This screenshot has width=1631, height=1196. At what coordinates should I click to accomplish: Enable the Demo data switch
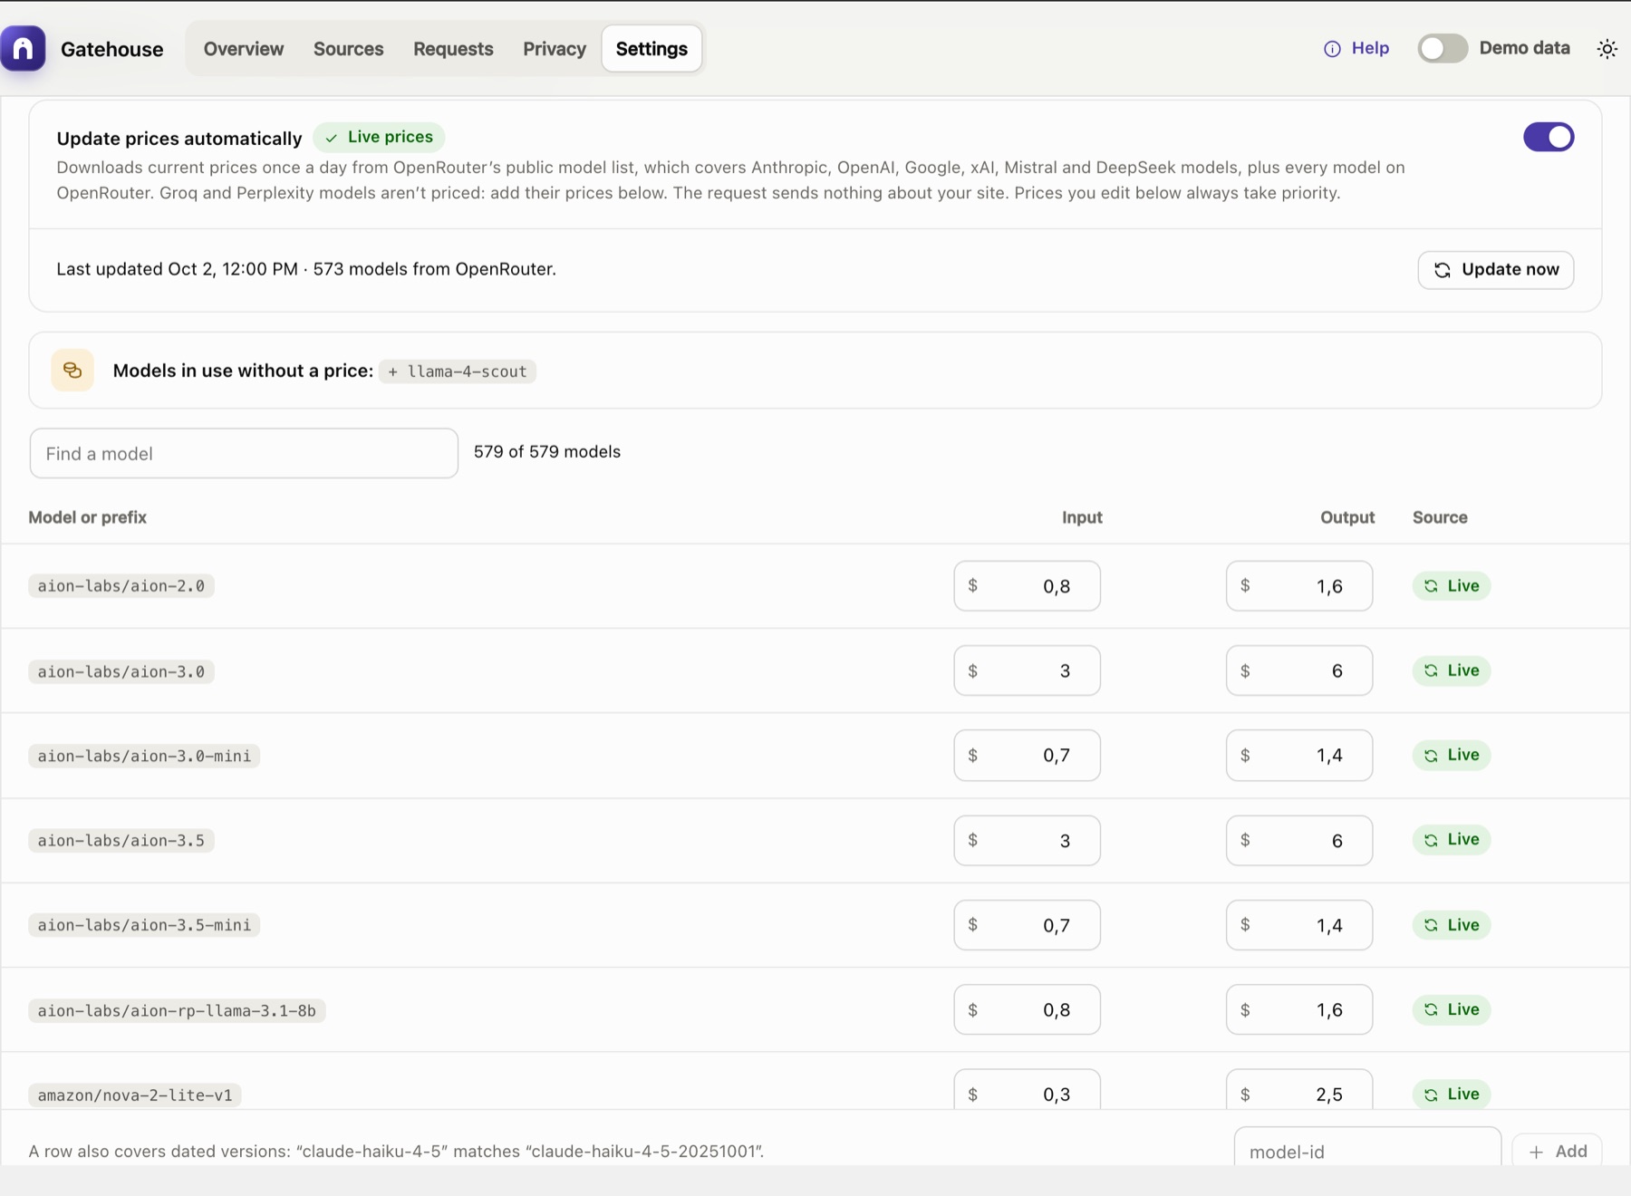[1443, 49]
